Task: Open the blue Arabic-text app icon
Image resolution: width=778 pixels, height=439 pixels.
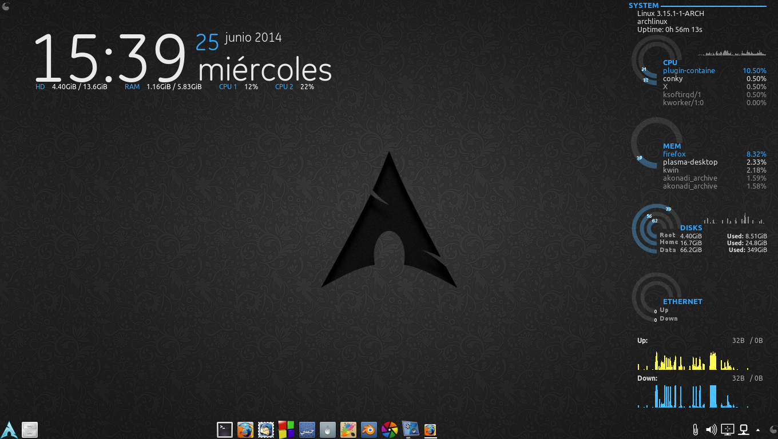Action: (x=307, y=429)
